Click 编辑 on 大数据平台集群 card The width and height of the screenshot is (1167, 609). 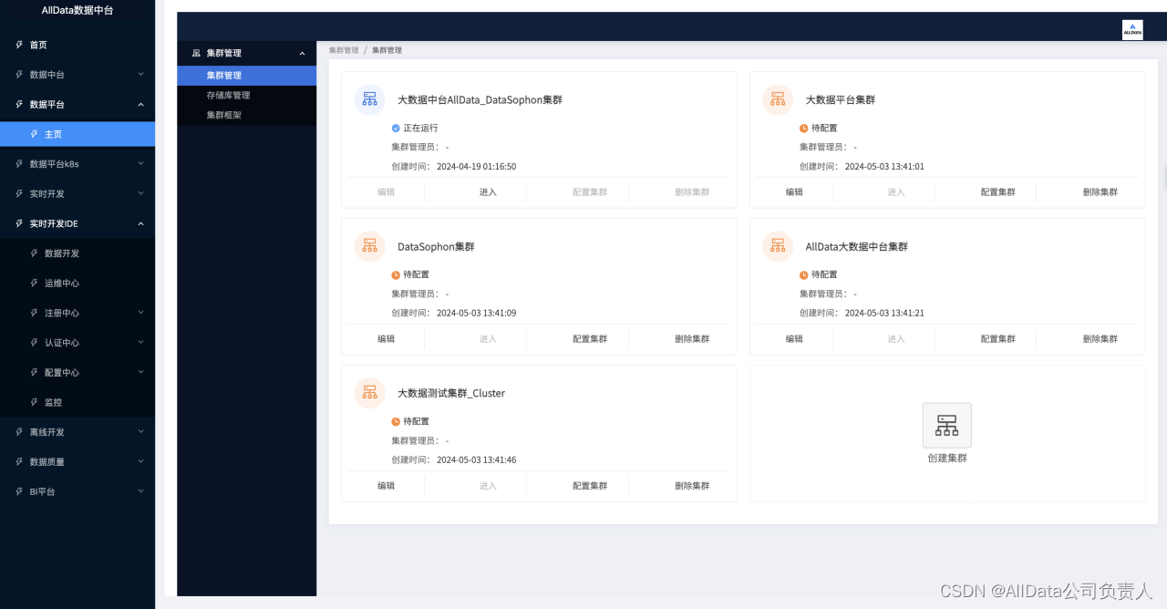point(794,192)
